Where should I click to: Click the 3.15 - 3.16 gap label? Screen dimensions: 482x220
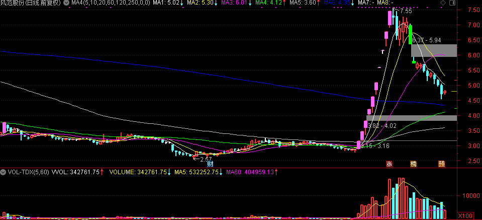point(375,146)
